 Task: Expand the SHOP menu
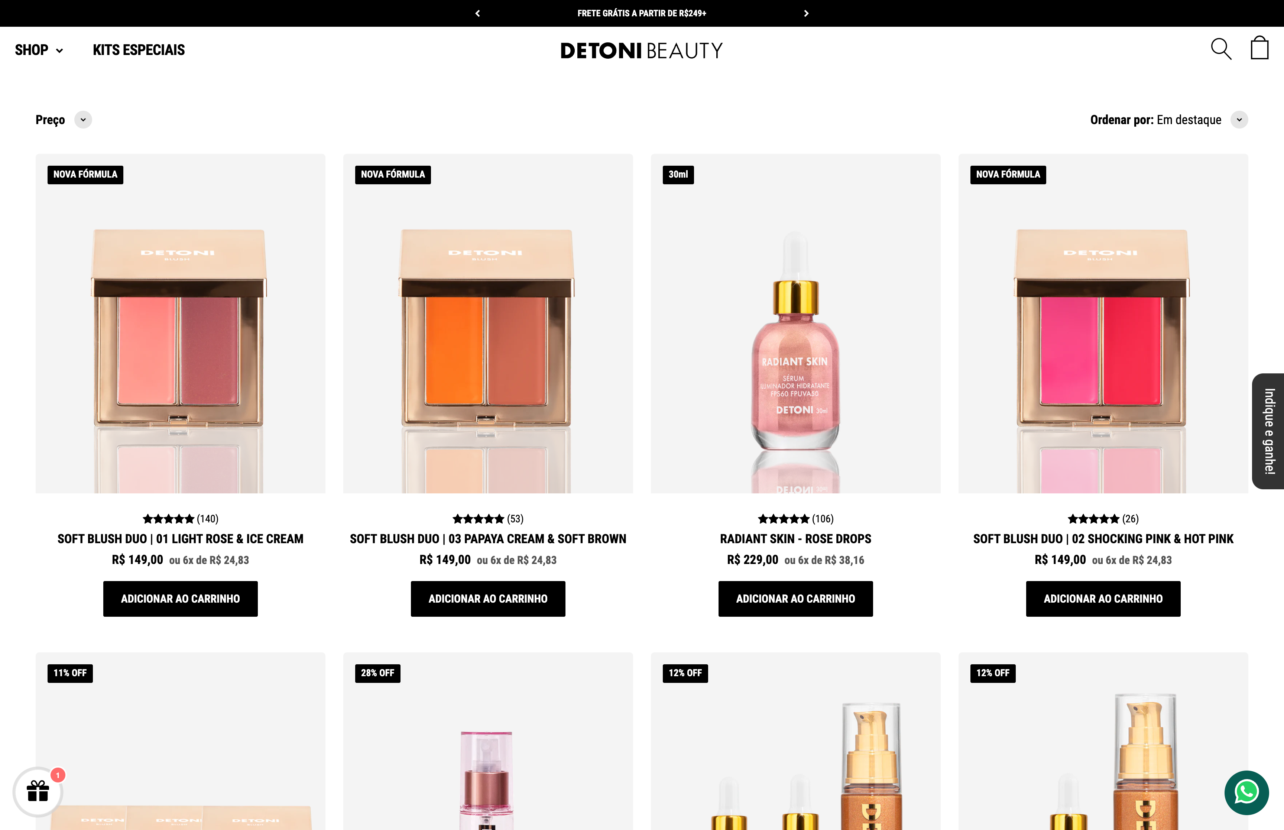point(39,50)
